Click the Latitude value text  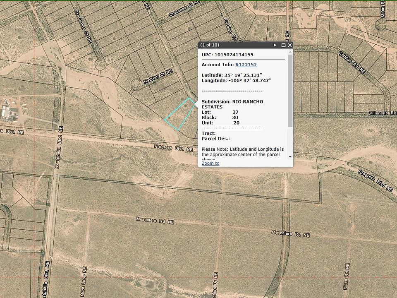coord(243,75)
